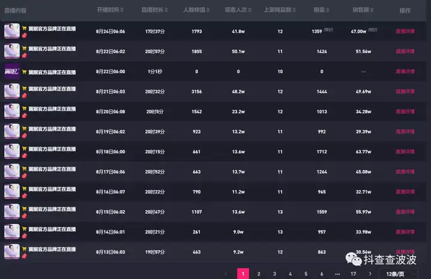This screenshot has height=279, width=431.
Task: Click cart icon in 8月20日06:08 row
Action: (x=24, y=108)
